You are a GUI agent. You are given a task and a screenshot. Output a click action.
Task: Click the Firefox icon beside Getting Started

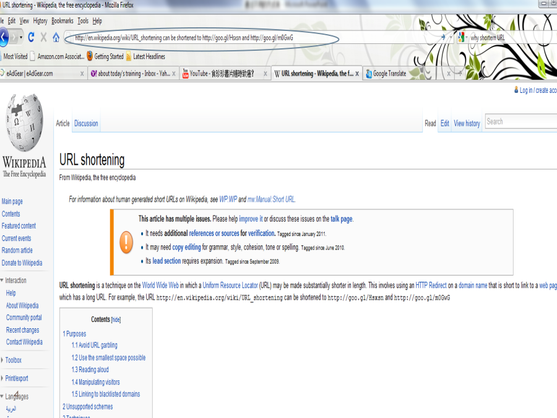tap(90, 56)
